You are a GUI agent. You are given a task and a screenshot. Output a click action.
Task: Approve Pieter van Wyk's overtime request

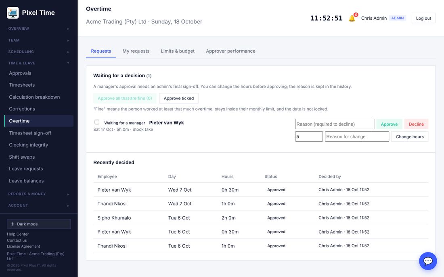pyautogui.click(x=389, y=124)
